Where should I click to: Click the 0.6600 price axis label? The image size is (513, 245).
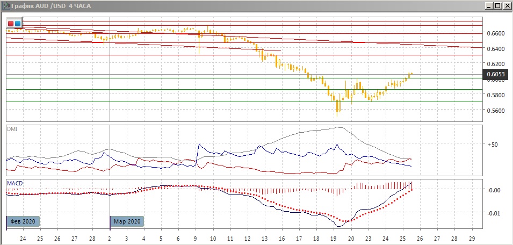click(x=495, y=33)
